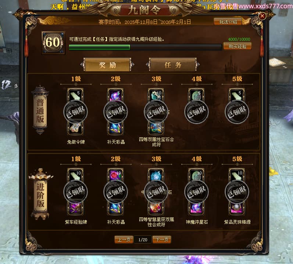Select the 补天彩晶 crystal icon in 普通版 level 2

click(115, 129)
